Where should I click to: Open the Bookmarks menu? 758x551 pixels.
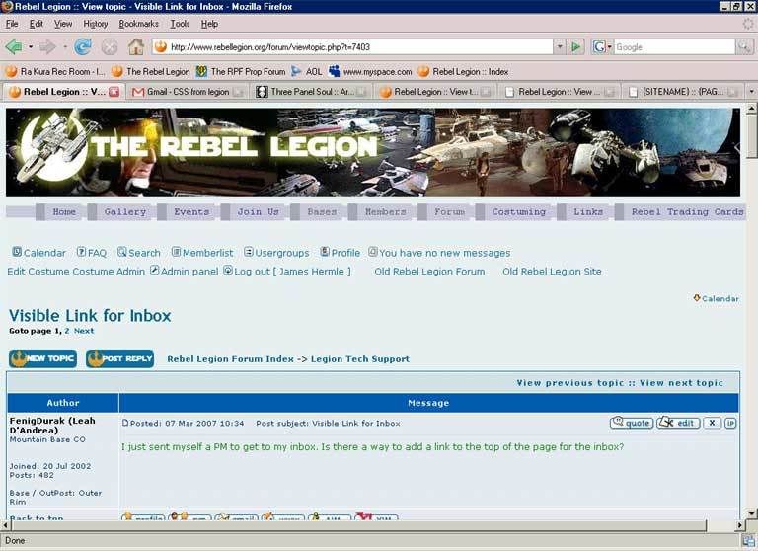click(138, 24)
